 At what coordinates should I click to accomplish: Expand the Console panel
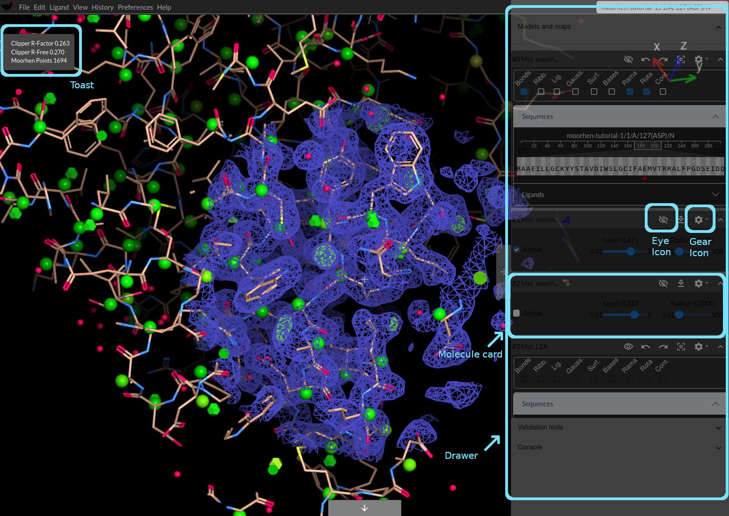(718, 448)
